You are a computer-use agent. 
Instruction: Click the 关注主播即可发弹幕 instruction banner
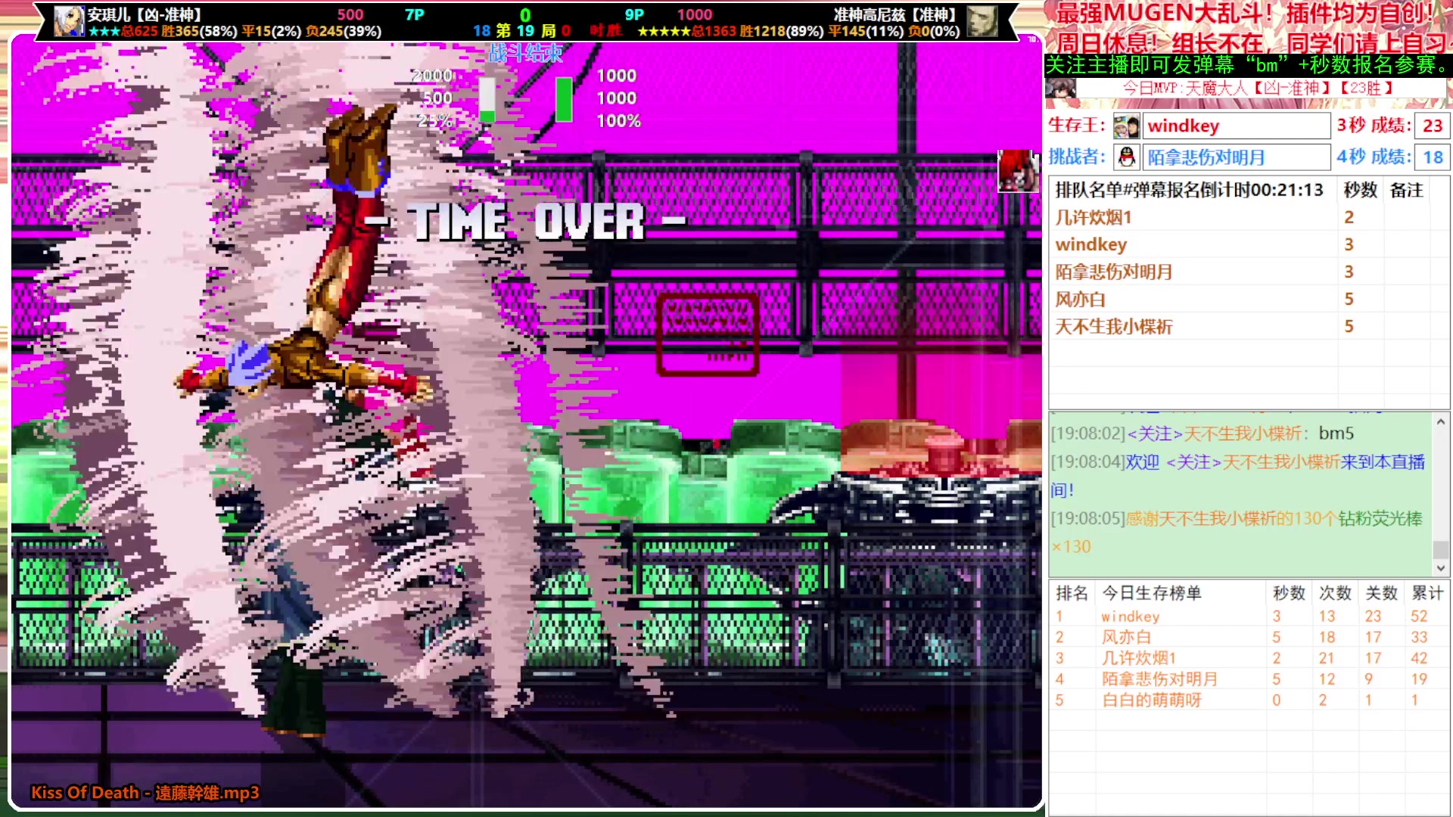pyautogui.click(x=1247, y=65)
